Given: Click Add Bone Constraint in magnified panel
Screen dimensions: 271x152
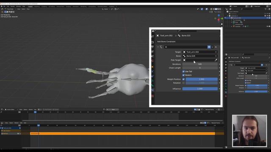Looking at the screenshot, I should click(x=166, y=41).
